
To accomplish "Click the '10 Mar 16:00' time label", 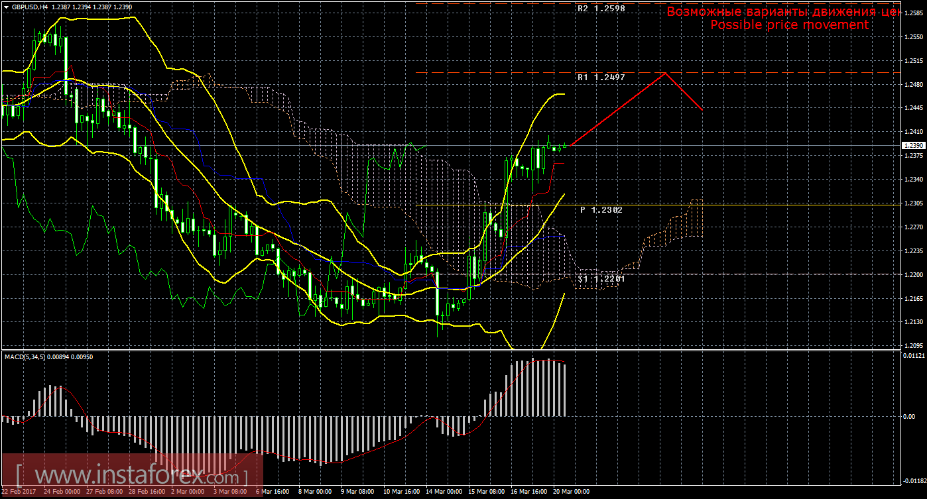I will (x=401, y=492).
